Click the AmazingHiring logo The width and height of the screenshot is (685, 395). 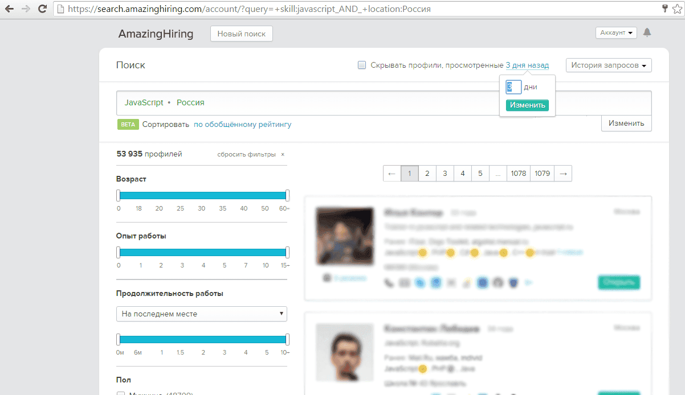click(x=156, y=34)
